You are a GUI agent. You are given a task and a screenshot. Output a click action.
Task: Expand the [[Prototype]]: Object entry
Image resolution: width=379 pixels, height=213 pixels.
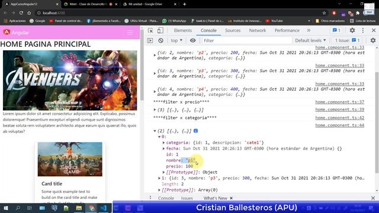click(x=163, y=172)
